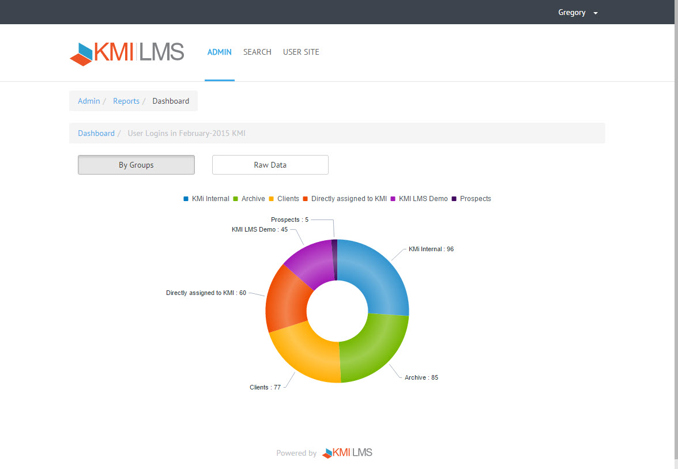
Task: Click the green Clients color swatch in legend
Action: (x=271, y=198)
